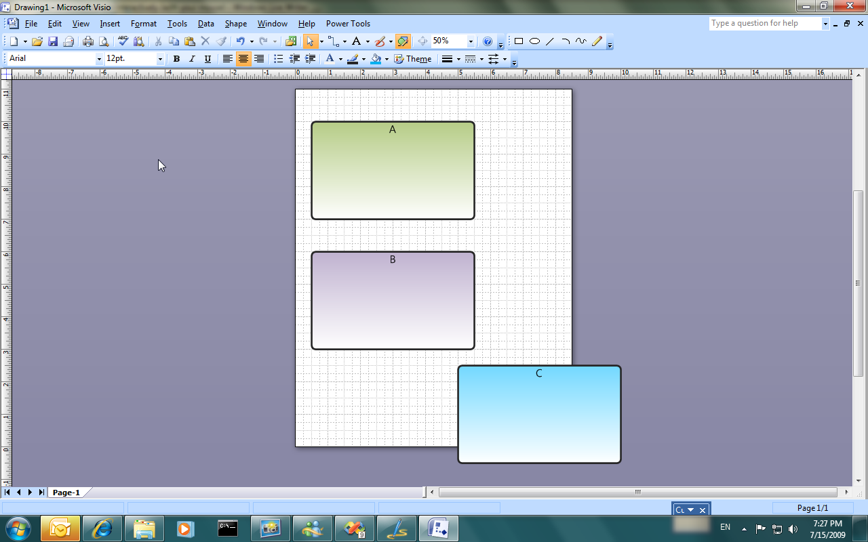This screenshot has width=868, height=542.
Task: Click the Page-1 sheet tab
Action: pyautogui.click(x=66, y=493)
